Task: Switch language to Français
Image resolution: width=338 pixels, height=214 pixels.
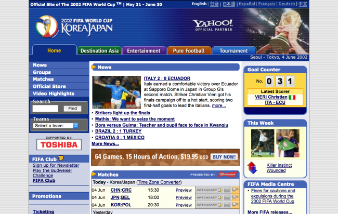Action: [x=267, y=4]
